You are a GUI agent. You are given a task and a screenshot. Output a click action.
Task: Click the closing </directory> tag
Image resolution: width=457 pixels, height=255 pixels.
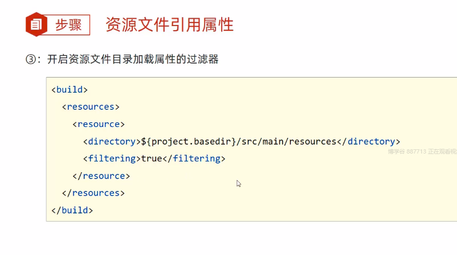[369, 141]
